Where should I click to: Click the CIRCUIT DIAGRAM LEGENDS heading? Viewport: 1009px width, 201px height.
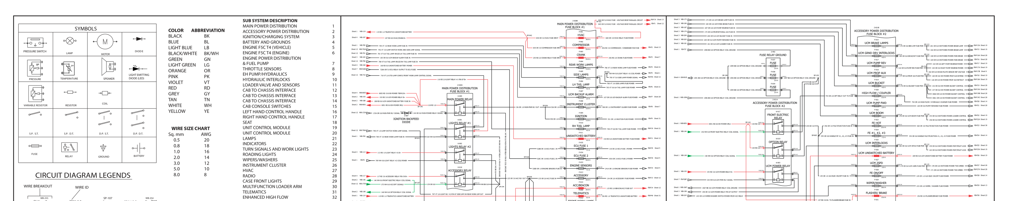tap(83, 175)
